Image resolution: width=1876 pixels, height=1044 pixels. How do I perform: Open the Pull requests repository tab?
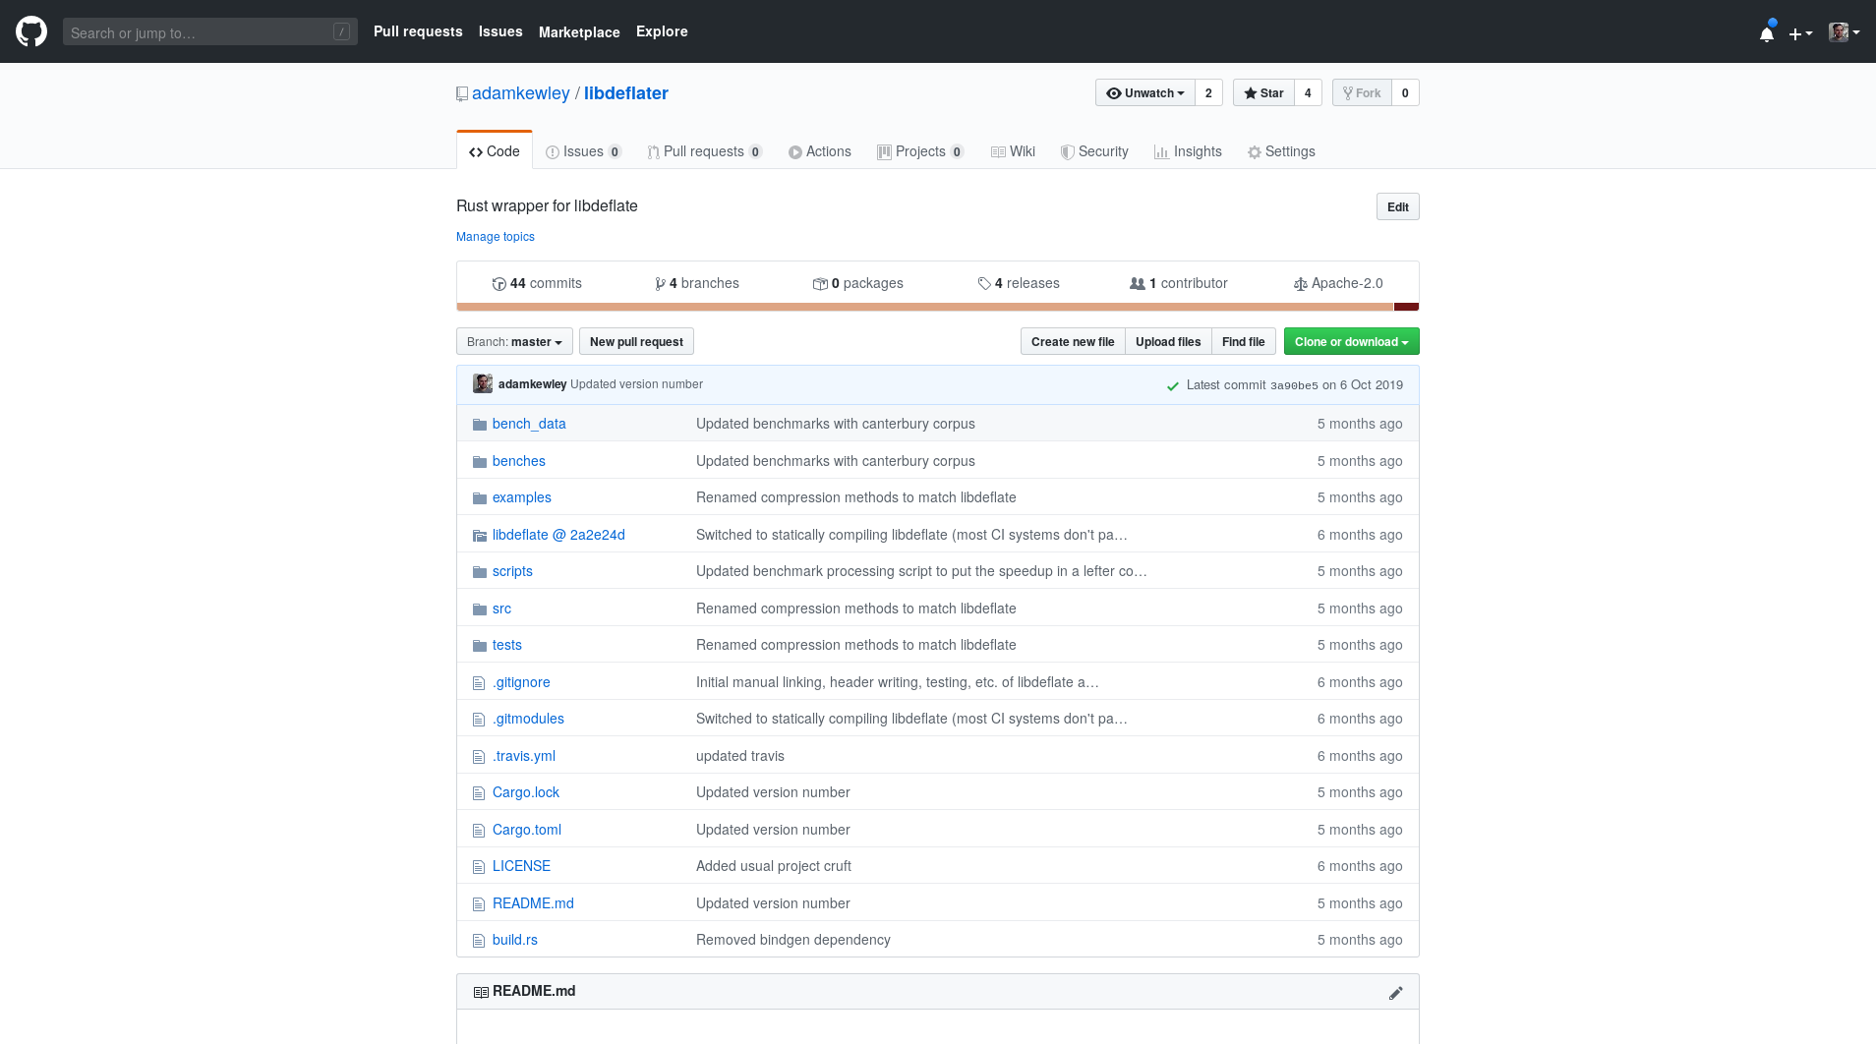(x=704, y=151)
